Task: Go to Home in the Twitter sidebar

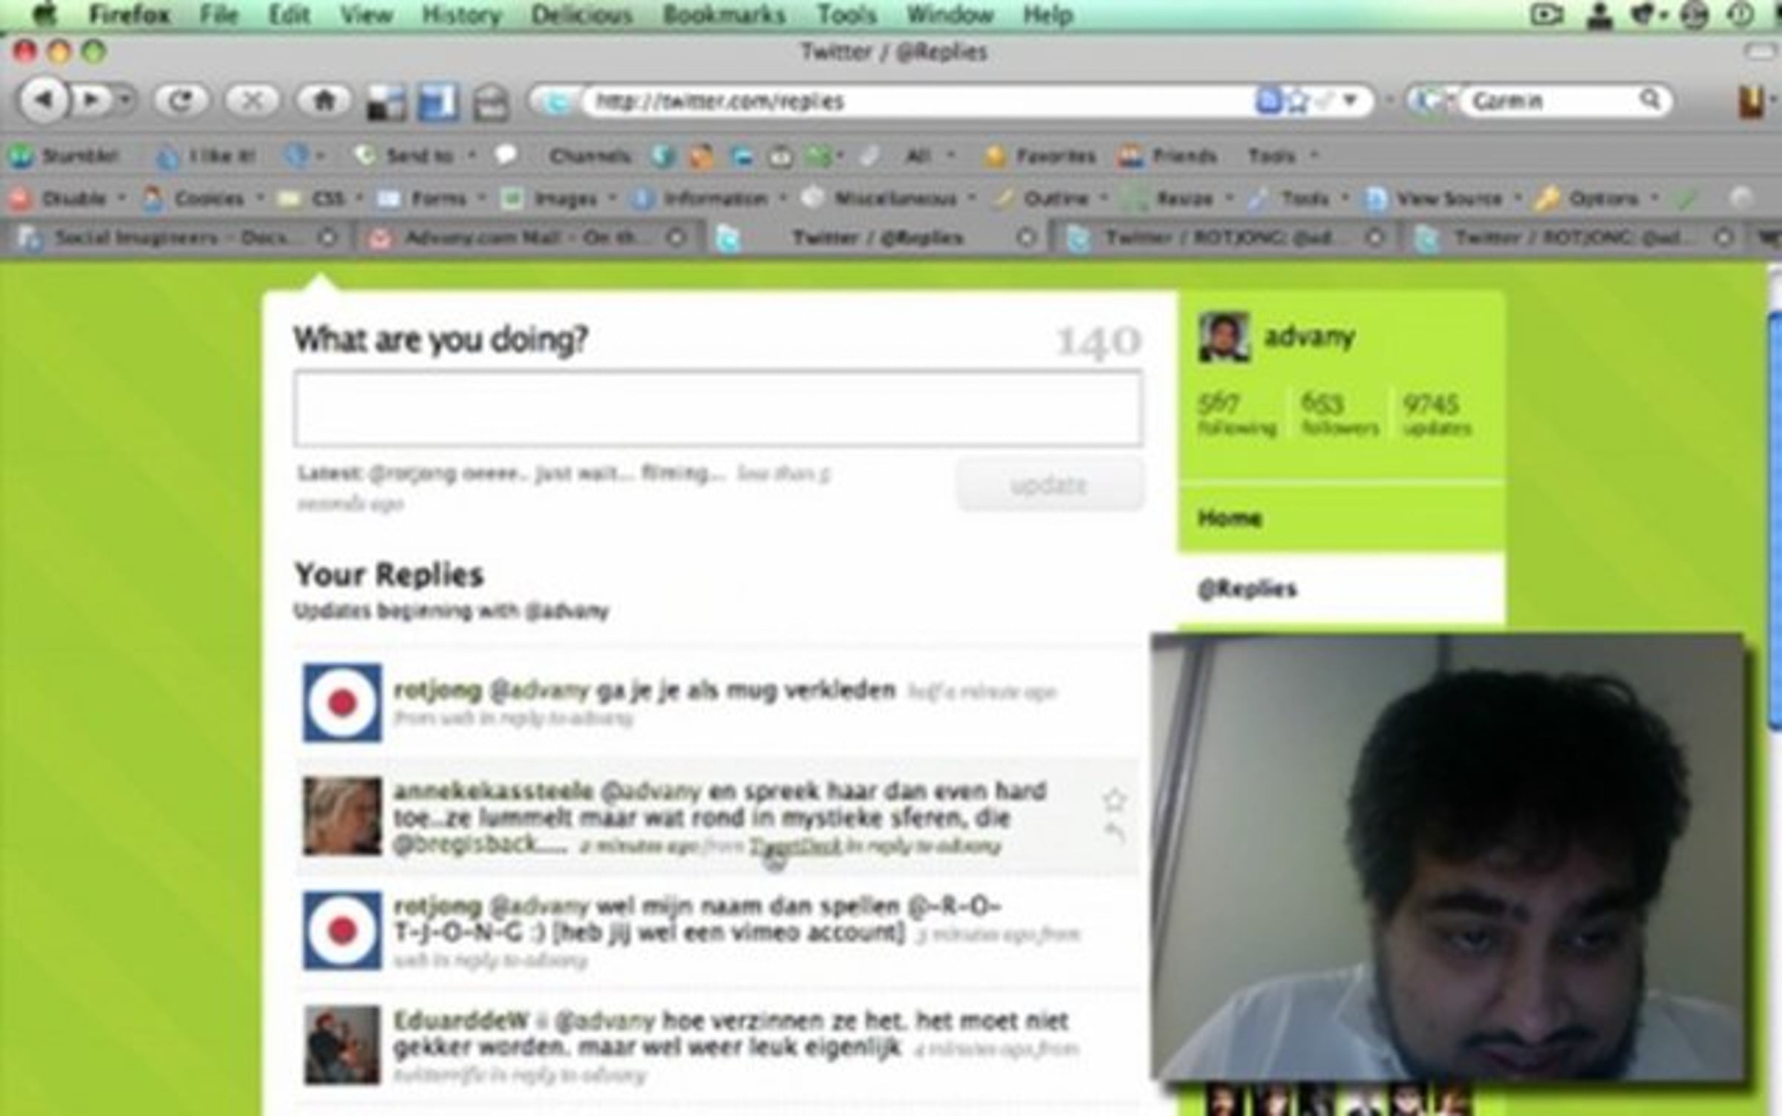Action: [1230, 518]
